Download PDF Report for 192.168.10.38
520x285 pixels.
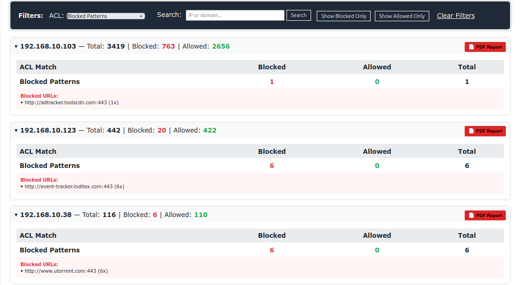coord(485,216)
